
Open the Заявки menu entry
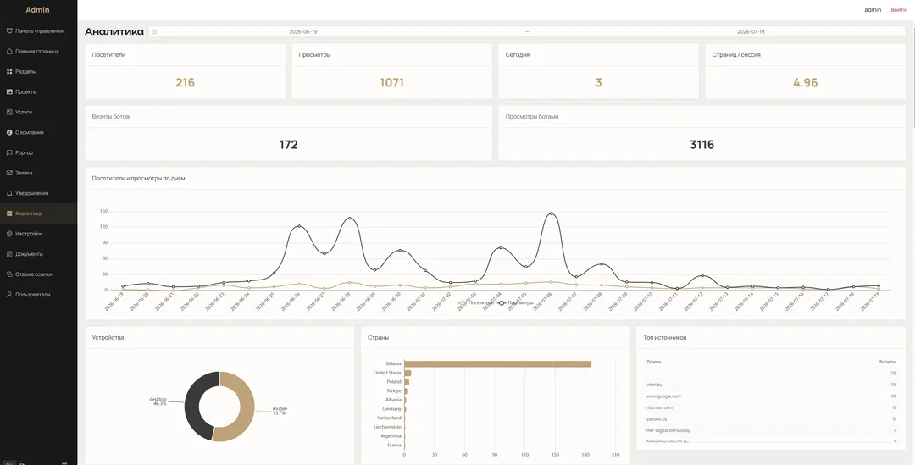coord(38,173)
